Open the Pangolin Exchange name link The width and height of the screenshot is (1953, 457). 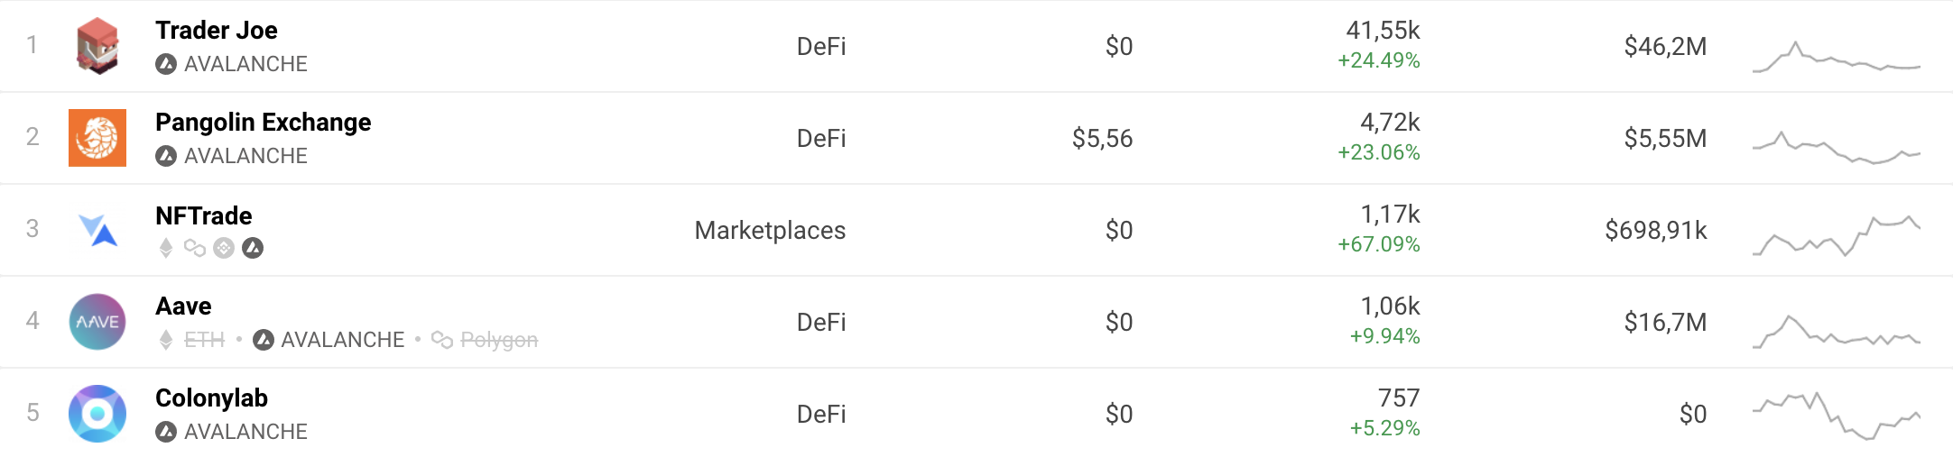point(263,123)
